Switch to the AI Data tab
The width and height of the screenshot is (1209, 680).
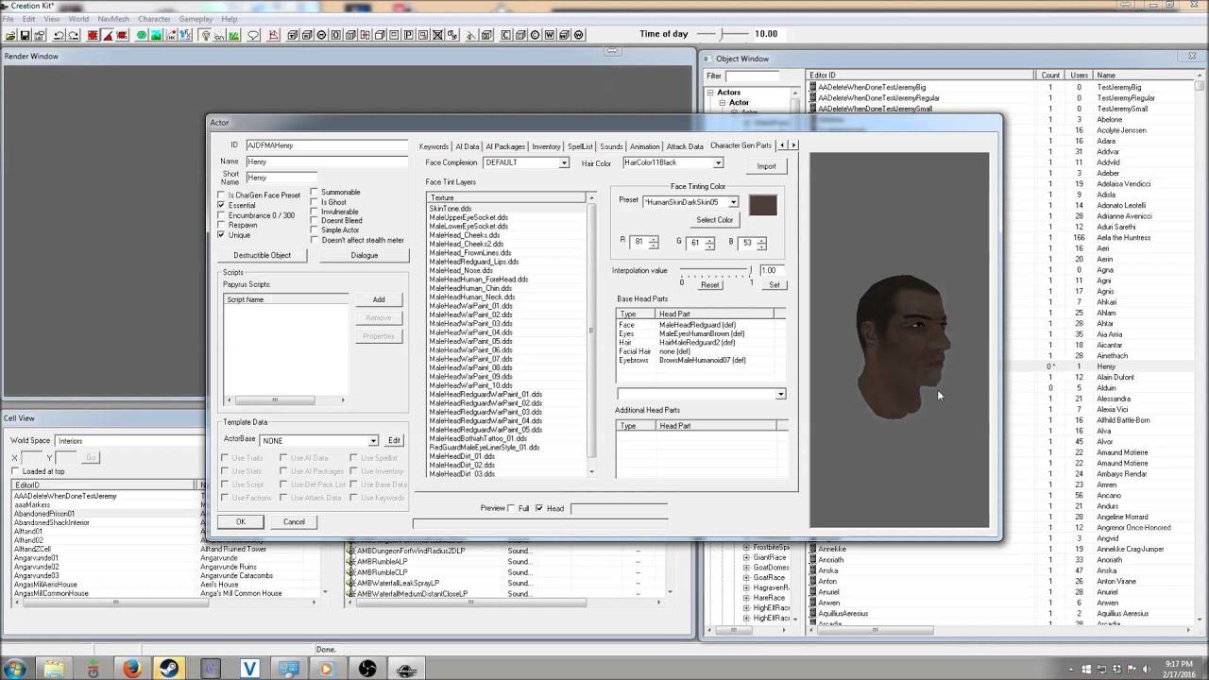[467, 146]
